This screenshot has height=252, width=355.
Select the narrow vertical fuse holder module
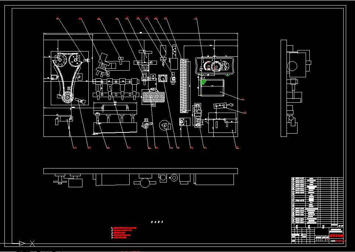198,116
